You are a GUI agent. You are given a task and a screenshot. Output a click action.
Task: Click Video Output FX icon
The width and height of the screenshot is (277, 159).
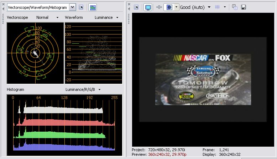tap(159, 7)
